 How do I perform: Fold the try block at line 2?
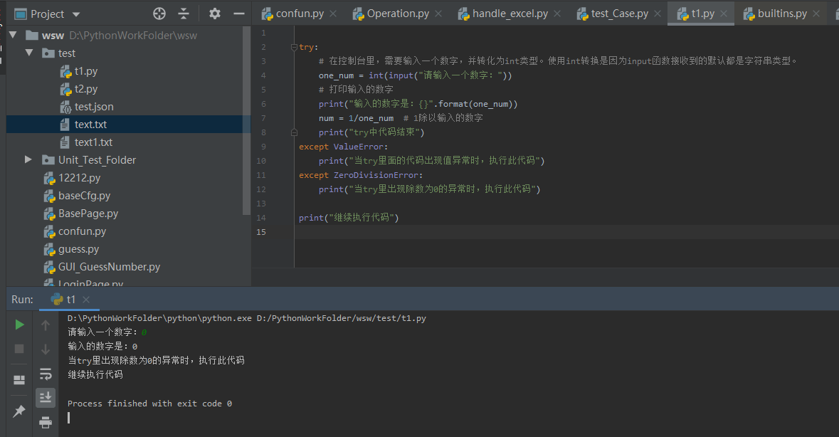point(294,47)
